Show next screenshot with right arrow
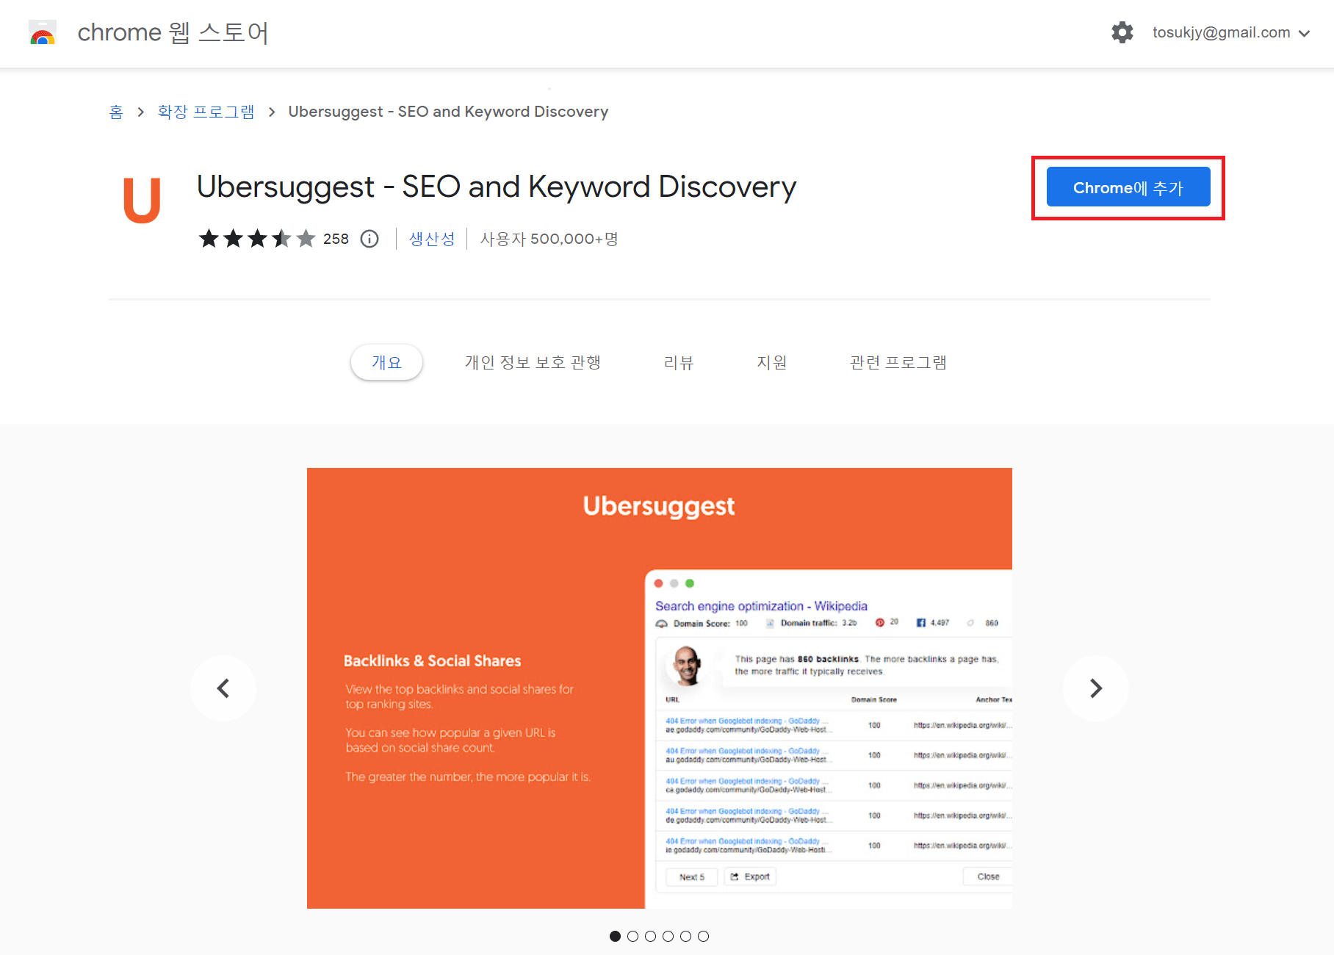Screen dimensions: 1334x955 click(x=1096, y=688)
